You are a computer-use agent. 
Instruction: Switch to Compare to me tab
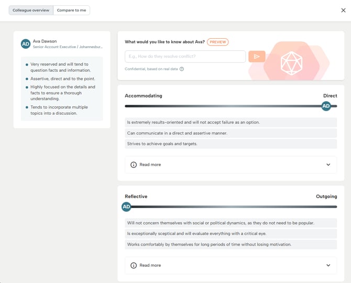72,10
